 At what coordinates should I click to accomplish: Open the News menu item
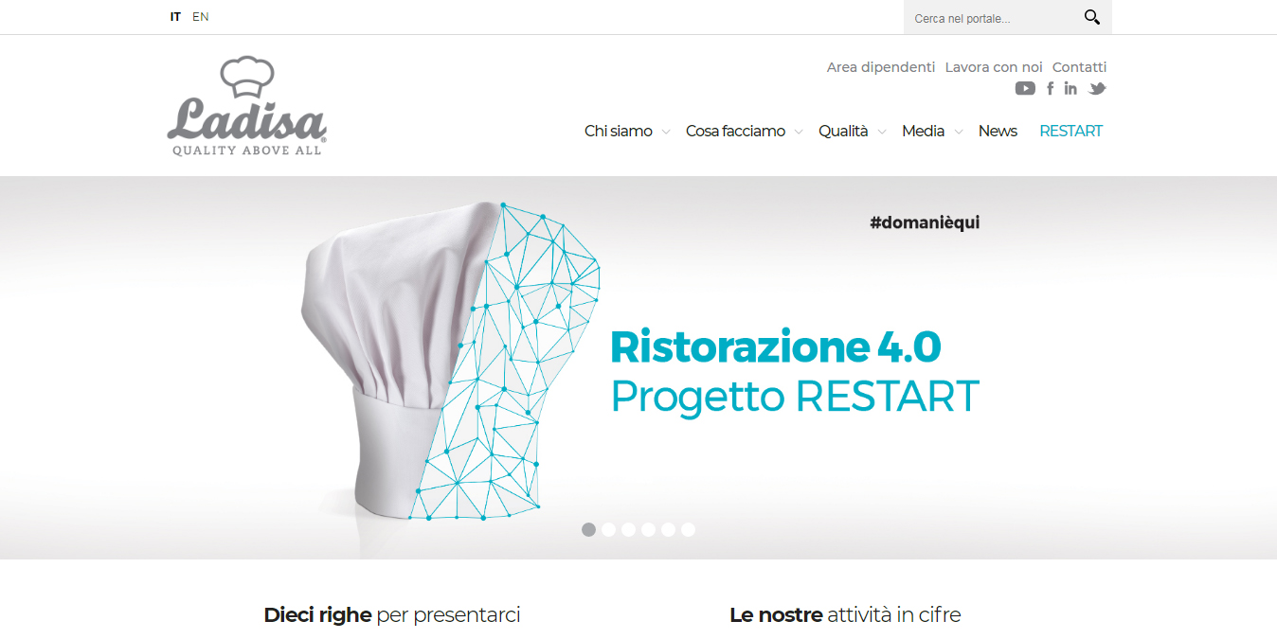(998, 131)
